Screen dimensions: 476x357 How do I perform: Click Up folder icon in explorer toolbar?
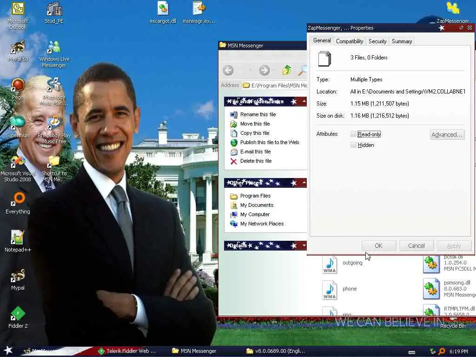pos(286,70)
